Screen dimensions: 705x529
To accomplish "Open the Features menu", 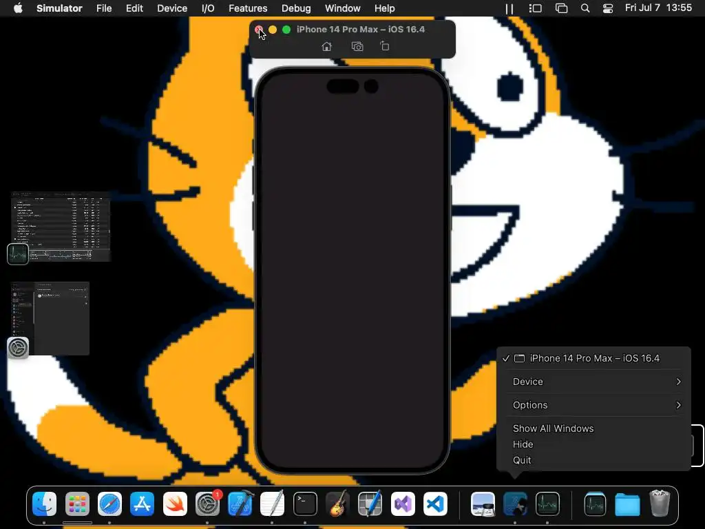I will pyautogui.click(x=248, y=8).
